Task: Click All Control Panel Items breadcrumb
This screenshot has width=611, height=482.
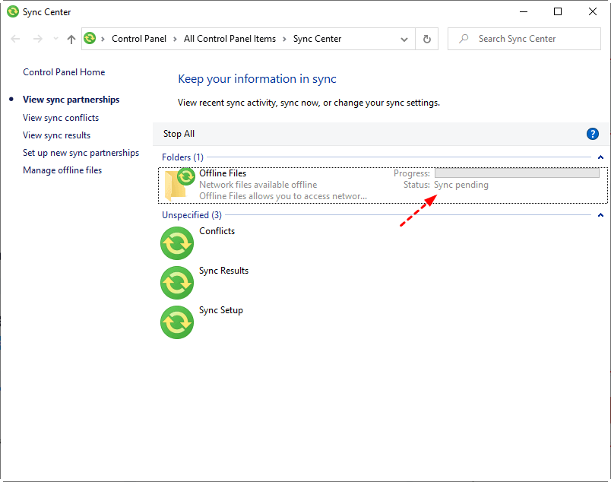Action: pos(230,39)
